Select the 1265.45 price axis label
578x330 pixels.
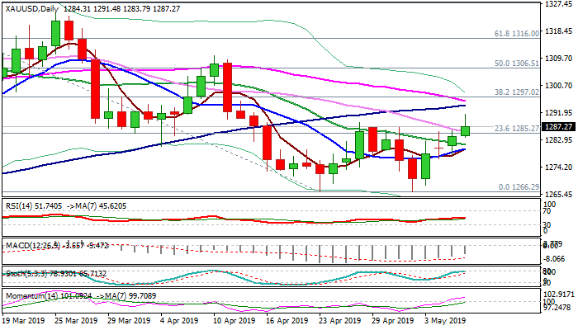560,195
